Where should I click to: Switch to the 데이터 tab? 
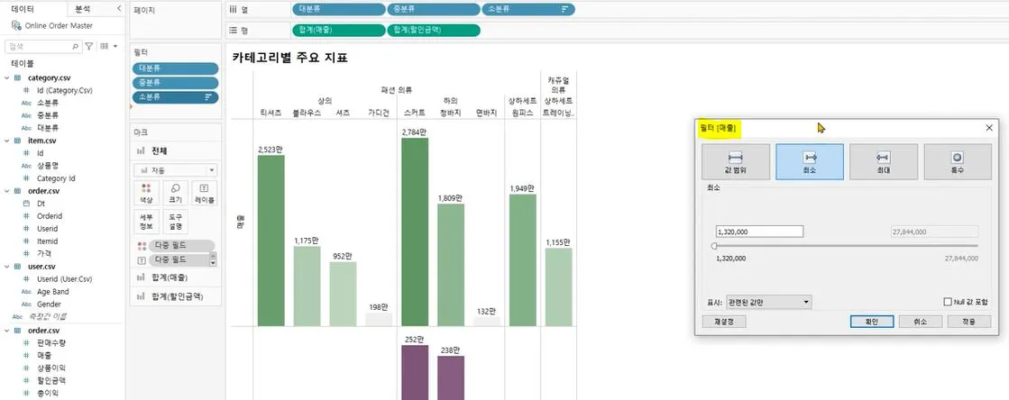(x=23, y=9)
